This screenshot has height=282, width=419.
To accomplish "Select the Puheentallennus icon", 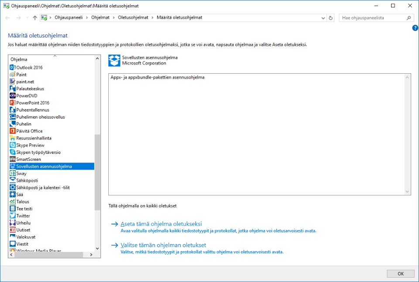I will pos(12,110).
